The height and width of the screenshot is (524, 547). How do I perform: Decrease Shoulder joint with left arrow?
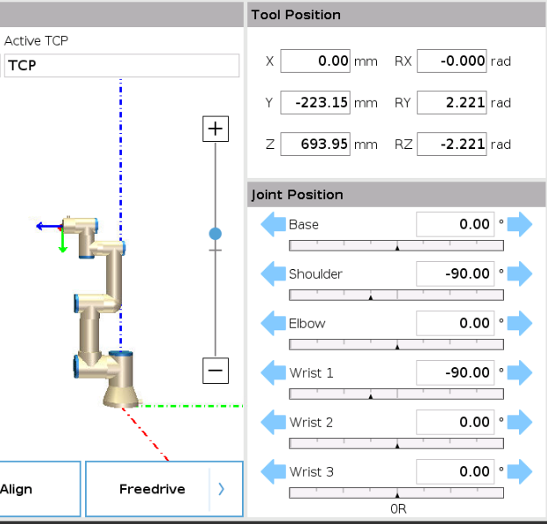(273, 273)
